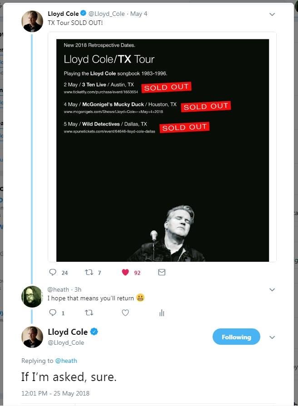Open dropdown next to Following button
The image size is (298, 406).
[x=272, y=337]
